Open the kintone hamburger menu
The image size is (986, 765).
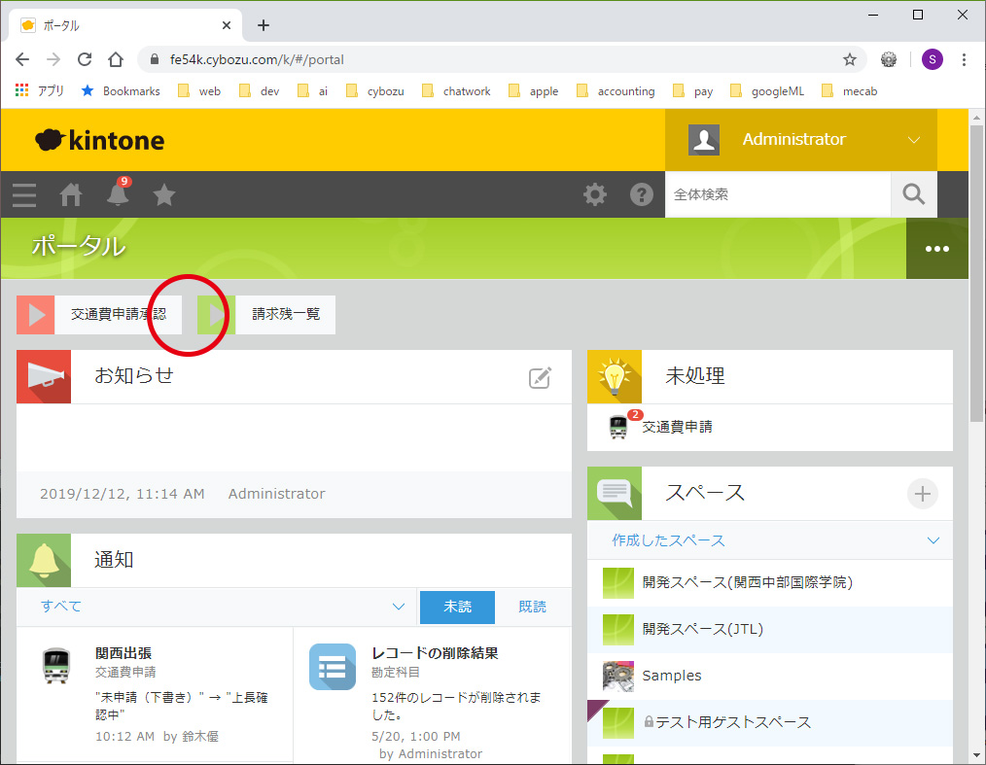pos(24,194)
